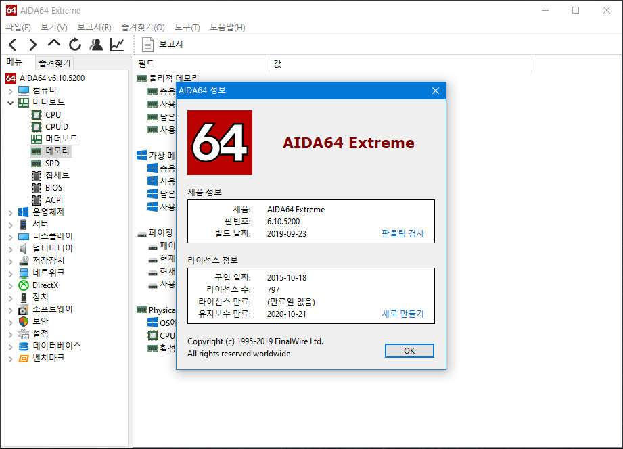The image size is (623, 449).
Task: Close the AIDA64 정보 dialog
Action: 436,91
